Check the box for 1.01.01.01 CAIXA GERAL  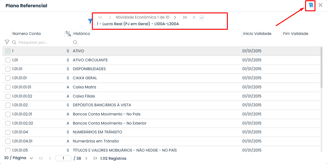point(8,78)
